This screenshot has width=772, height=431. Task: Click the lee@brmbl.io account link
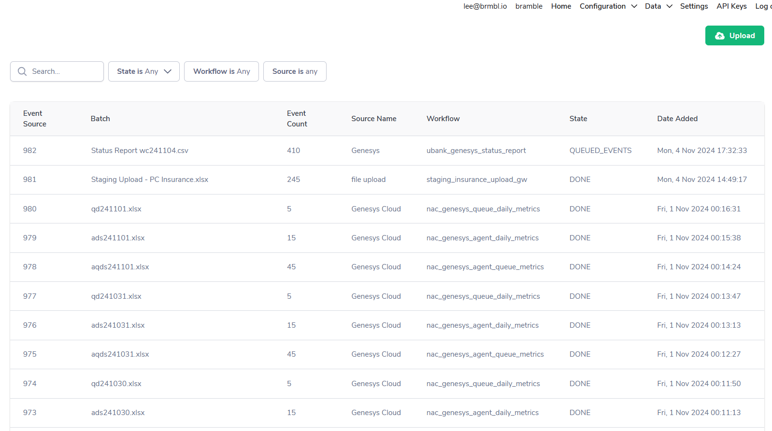[485, 6]
